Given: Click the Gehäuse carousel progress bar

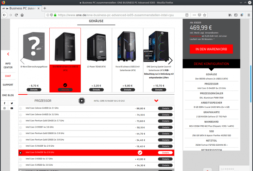Looking at the screenshot, I should pos(96,94).
